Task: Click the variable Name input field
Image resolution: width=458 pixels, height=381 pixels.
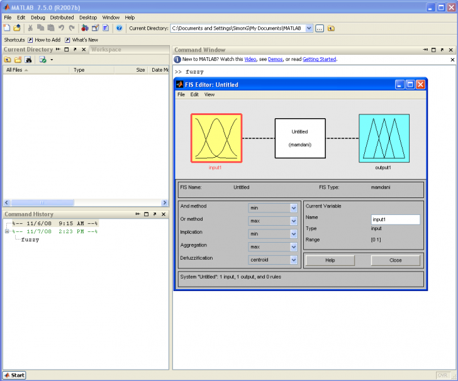Action: click(x=396, y=219)
